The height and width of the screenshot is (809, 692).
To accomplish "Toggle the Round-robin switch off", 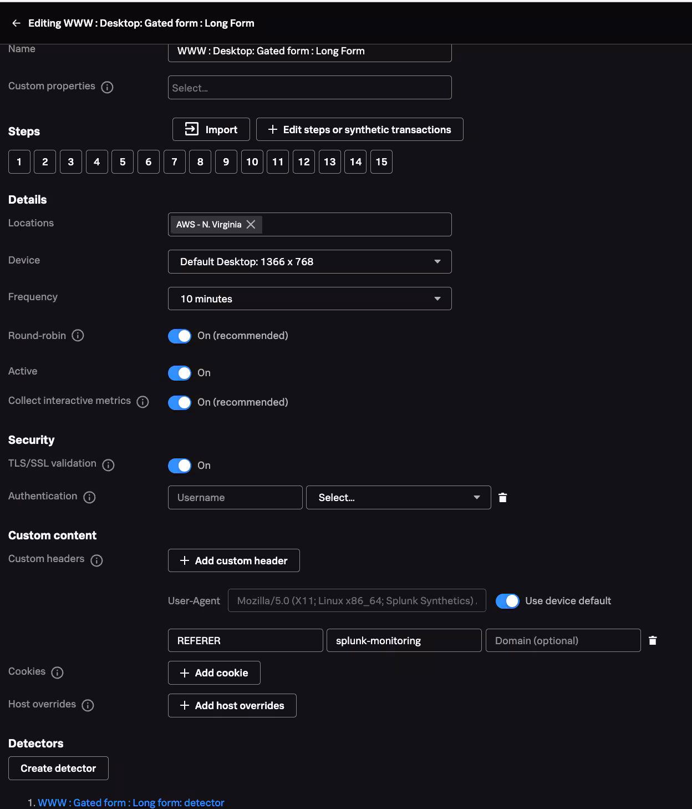I will (x=180, y=336).
